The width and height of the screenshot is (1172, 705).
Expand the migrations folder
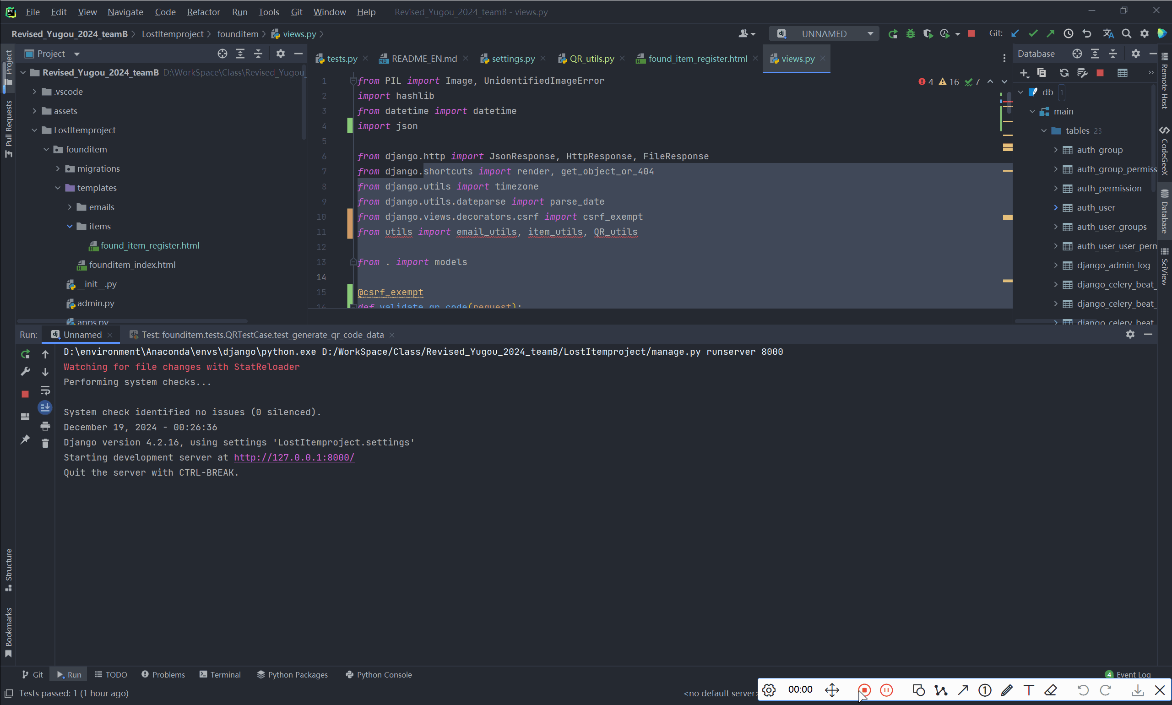point(58,168)
